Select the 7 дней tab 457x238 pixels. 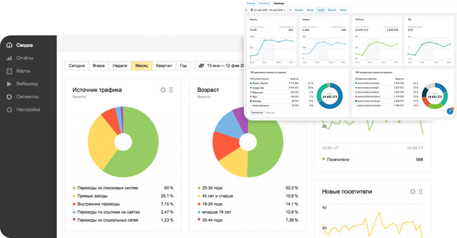pos(320,10)
